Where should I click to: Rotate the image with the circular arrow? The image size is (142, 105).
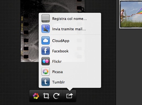pyautogui.click(x=56, y=96)
